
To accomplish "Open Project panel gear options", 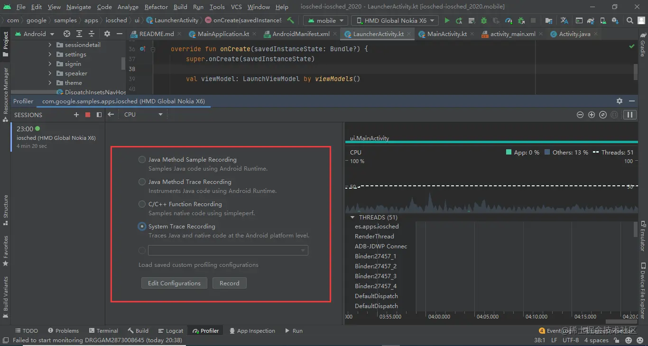I will point(107,34).
